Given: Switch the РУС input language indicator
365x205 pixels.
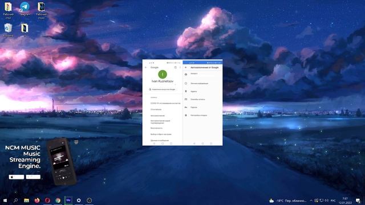Looking at the screenshot, I should point(333,200).
